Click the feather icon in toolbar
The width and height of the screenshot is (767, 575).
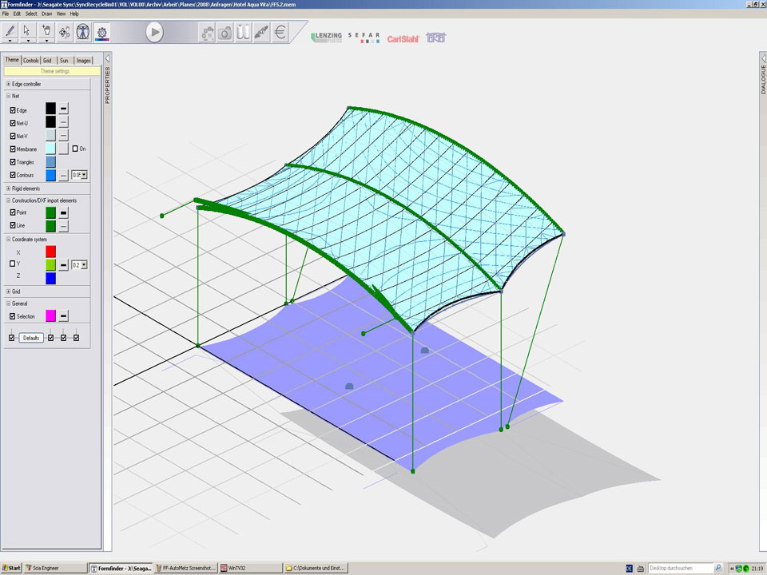[x=261, y=33]
